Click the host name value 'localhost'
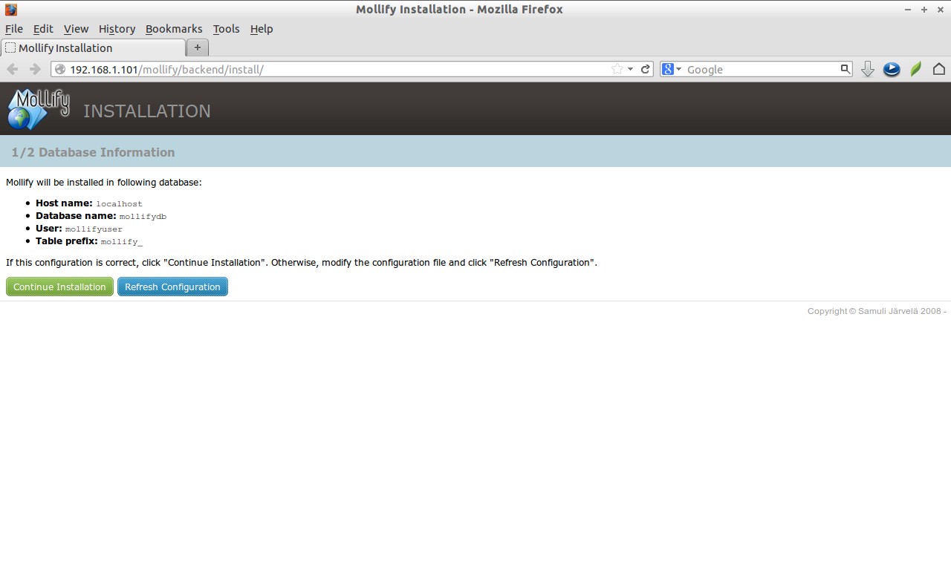 click(x=119, y=203)
